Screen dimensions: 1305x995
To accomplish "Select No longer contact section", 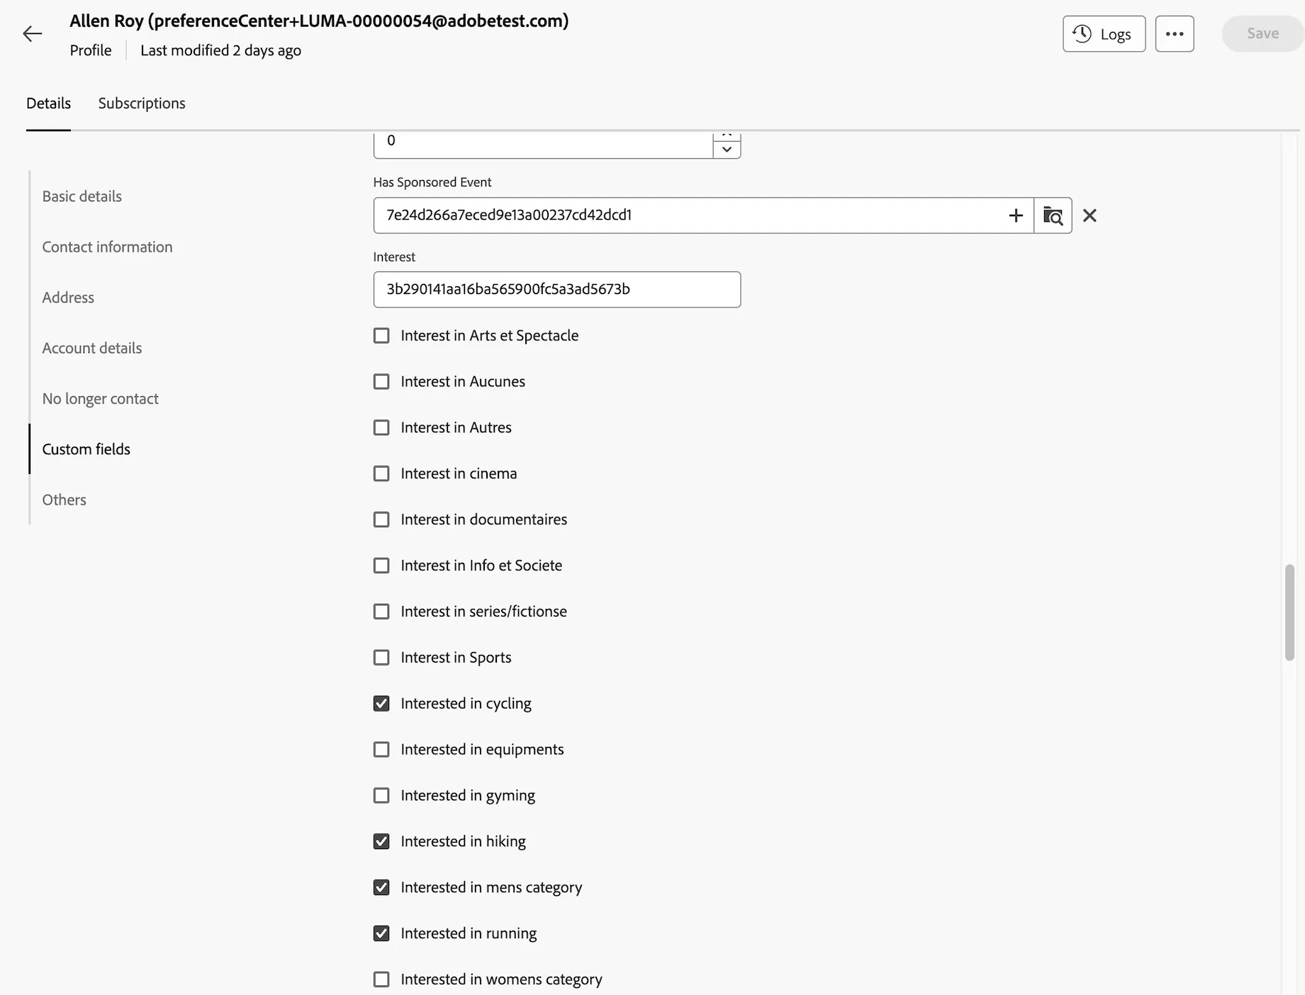I will click(100, 398).
